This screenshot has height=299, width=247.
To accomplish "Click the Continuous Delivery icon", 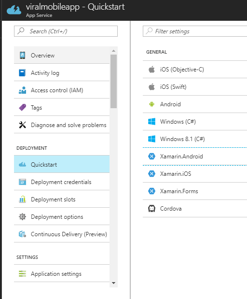I will [x=22, y=234].
